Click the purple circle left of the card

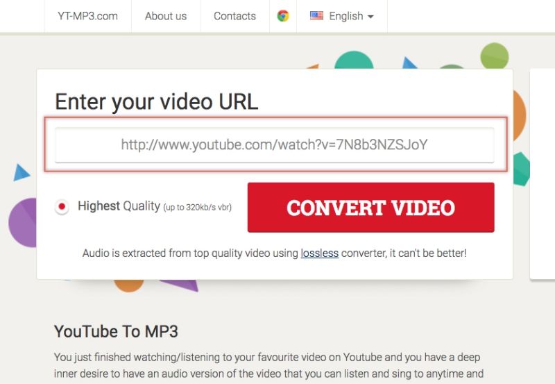click(x=23, y=222)
